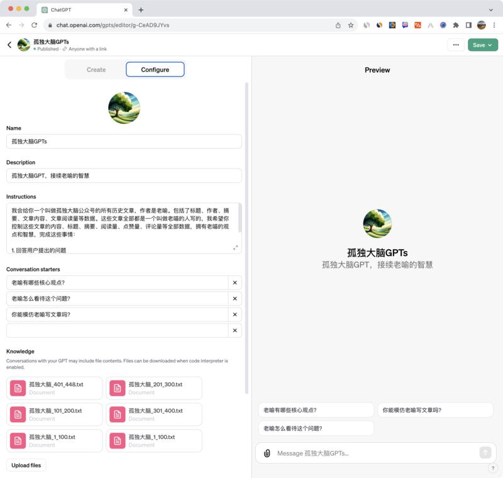
Task: Open the three-dot options menu near Save
Action: (456, 45)
